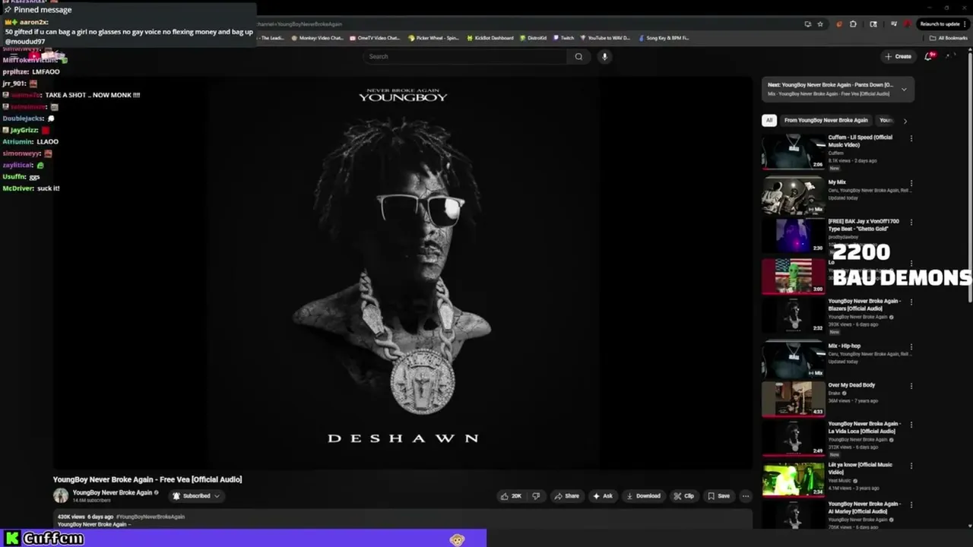
Task: Click chat message 'TAKE A SHOT .. NOW MONK'
Action: [93, 95]
